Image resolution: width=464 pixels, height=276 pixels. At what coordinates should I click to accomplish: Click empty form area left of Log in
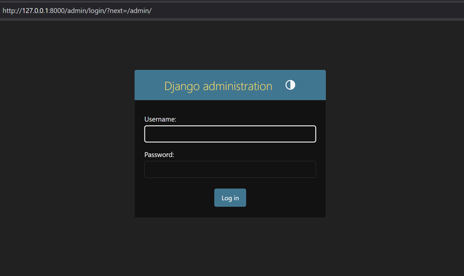(176, 198)
